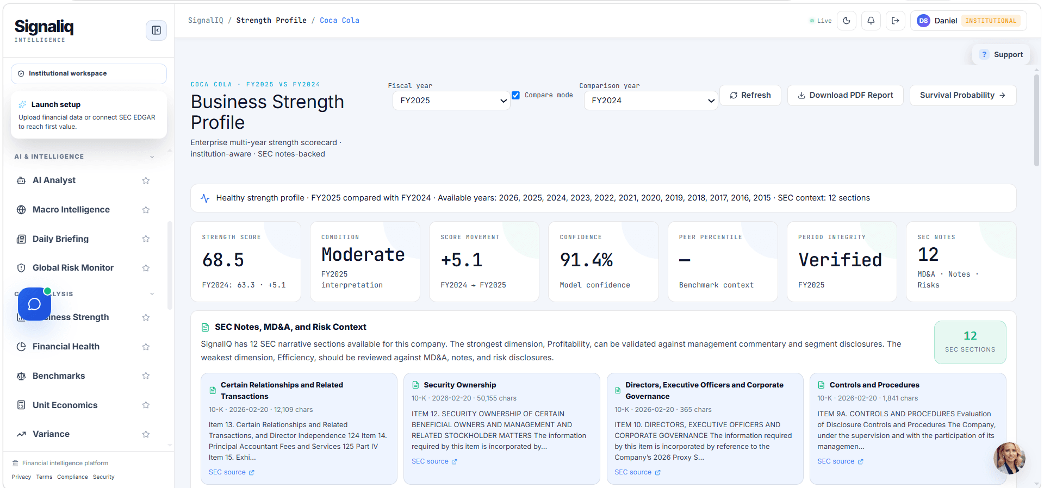Click the AI Analyst robot icon
The image size is (1044, 488).
[21, 180]
